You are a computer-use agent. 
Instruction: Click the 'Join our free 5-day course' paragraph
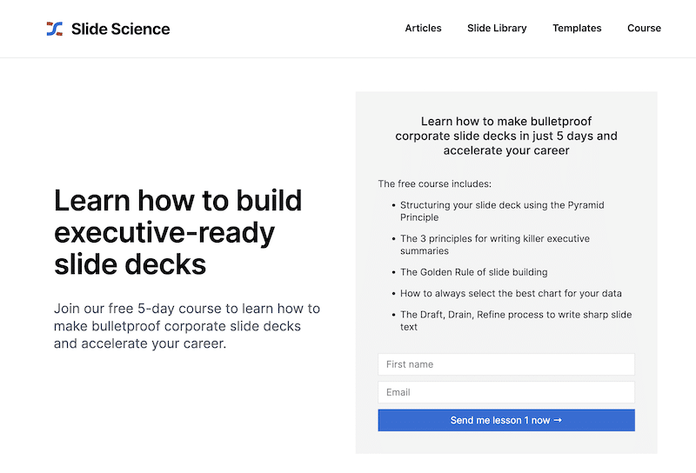click(187, 326)
